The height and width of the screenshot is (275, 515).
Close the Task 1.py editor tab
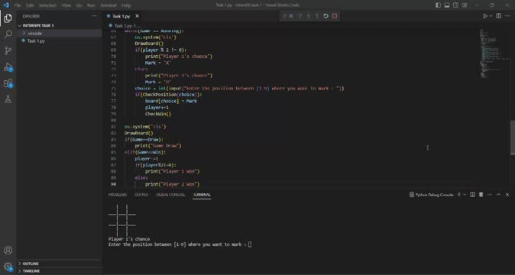(137, 16)
